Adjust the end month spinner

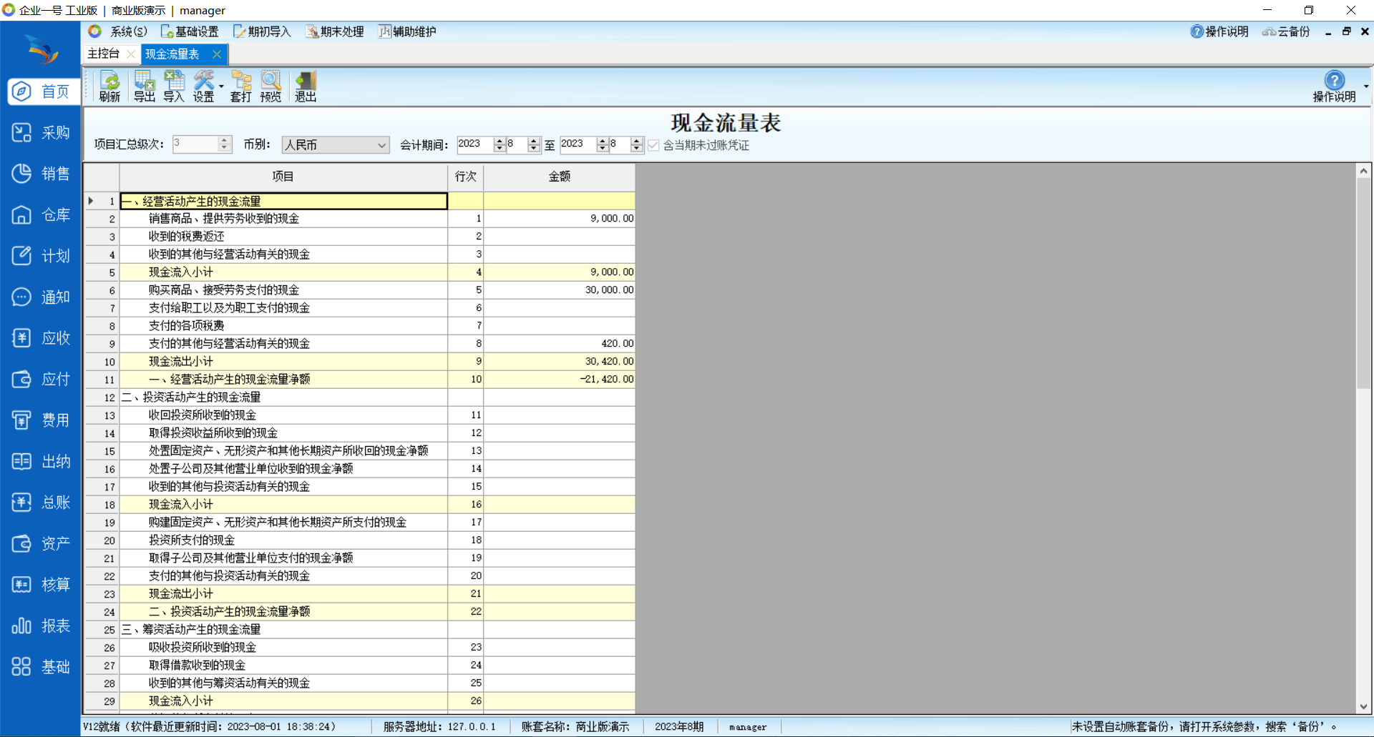(x=637, y=144)
